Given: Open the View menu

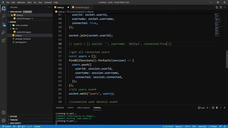Looking at the screenshot, I should (29, 2).
